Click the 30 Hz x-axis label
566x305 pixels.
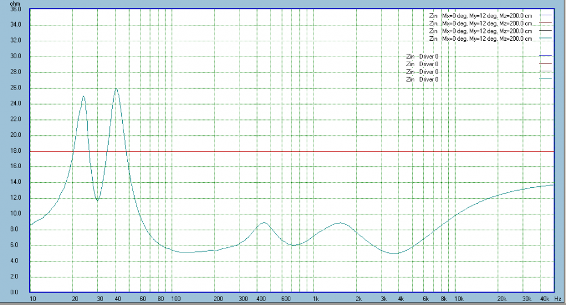(100, 299)
